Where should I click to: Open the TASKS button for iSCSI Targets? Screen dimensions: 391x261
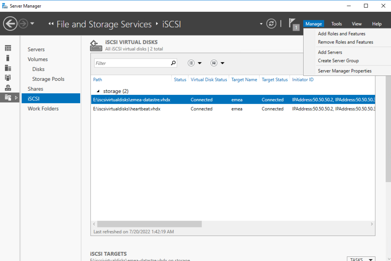[x=360, y=259]
